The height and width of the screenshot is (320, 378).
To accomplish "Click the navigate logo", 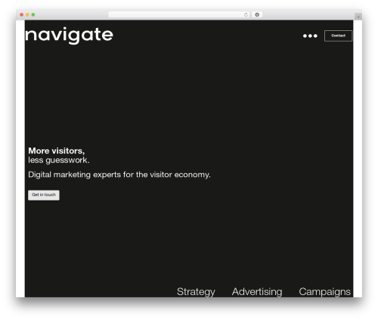I will [x=69, y=36].
